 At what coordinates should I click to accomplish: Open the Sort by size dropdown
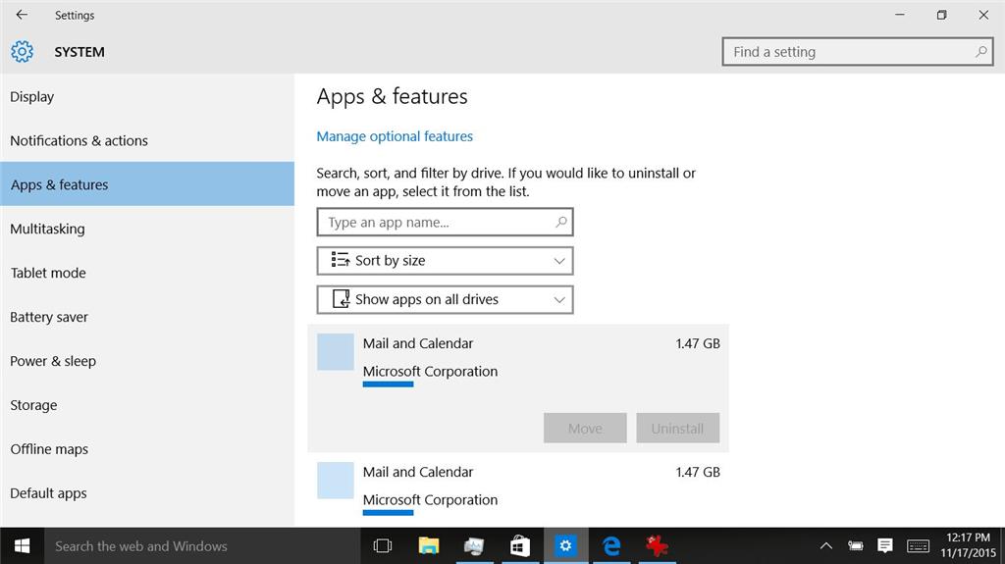click(445, 260)
